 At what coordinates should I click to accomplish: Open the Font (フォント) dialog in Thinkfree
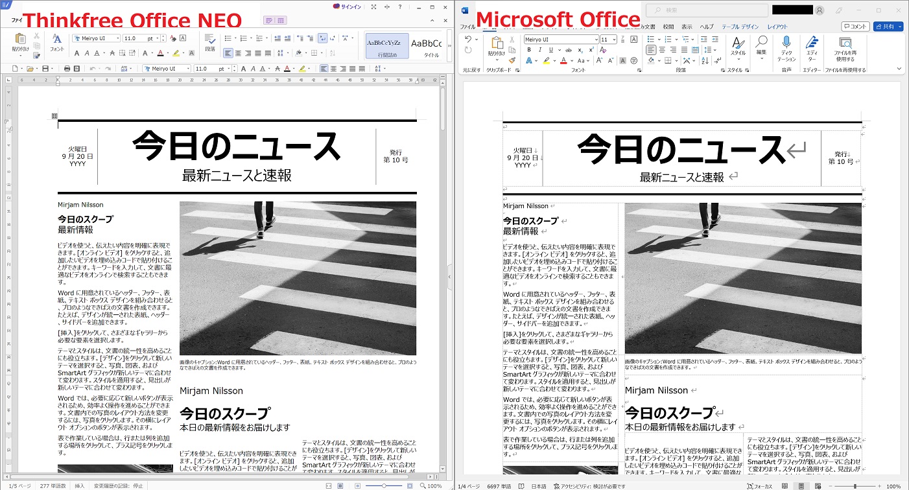tap(57, 42)
